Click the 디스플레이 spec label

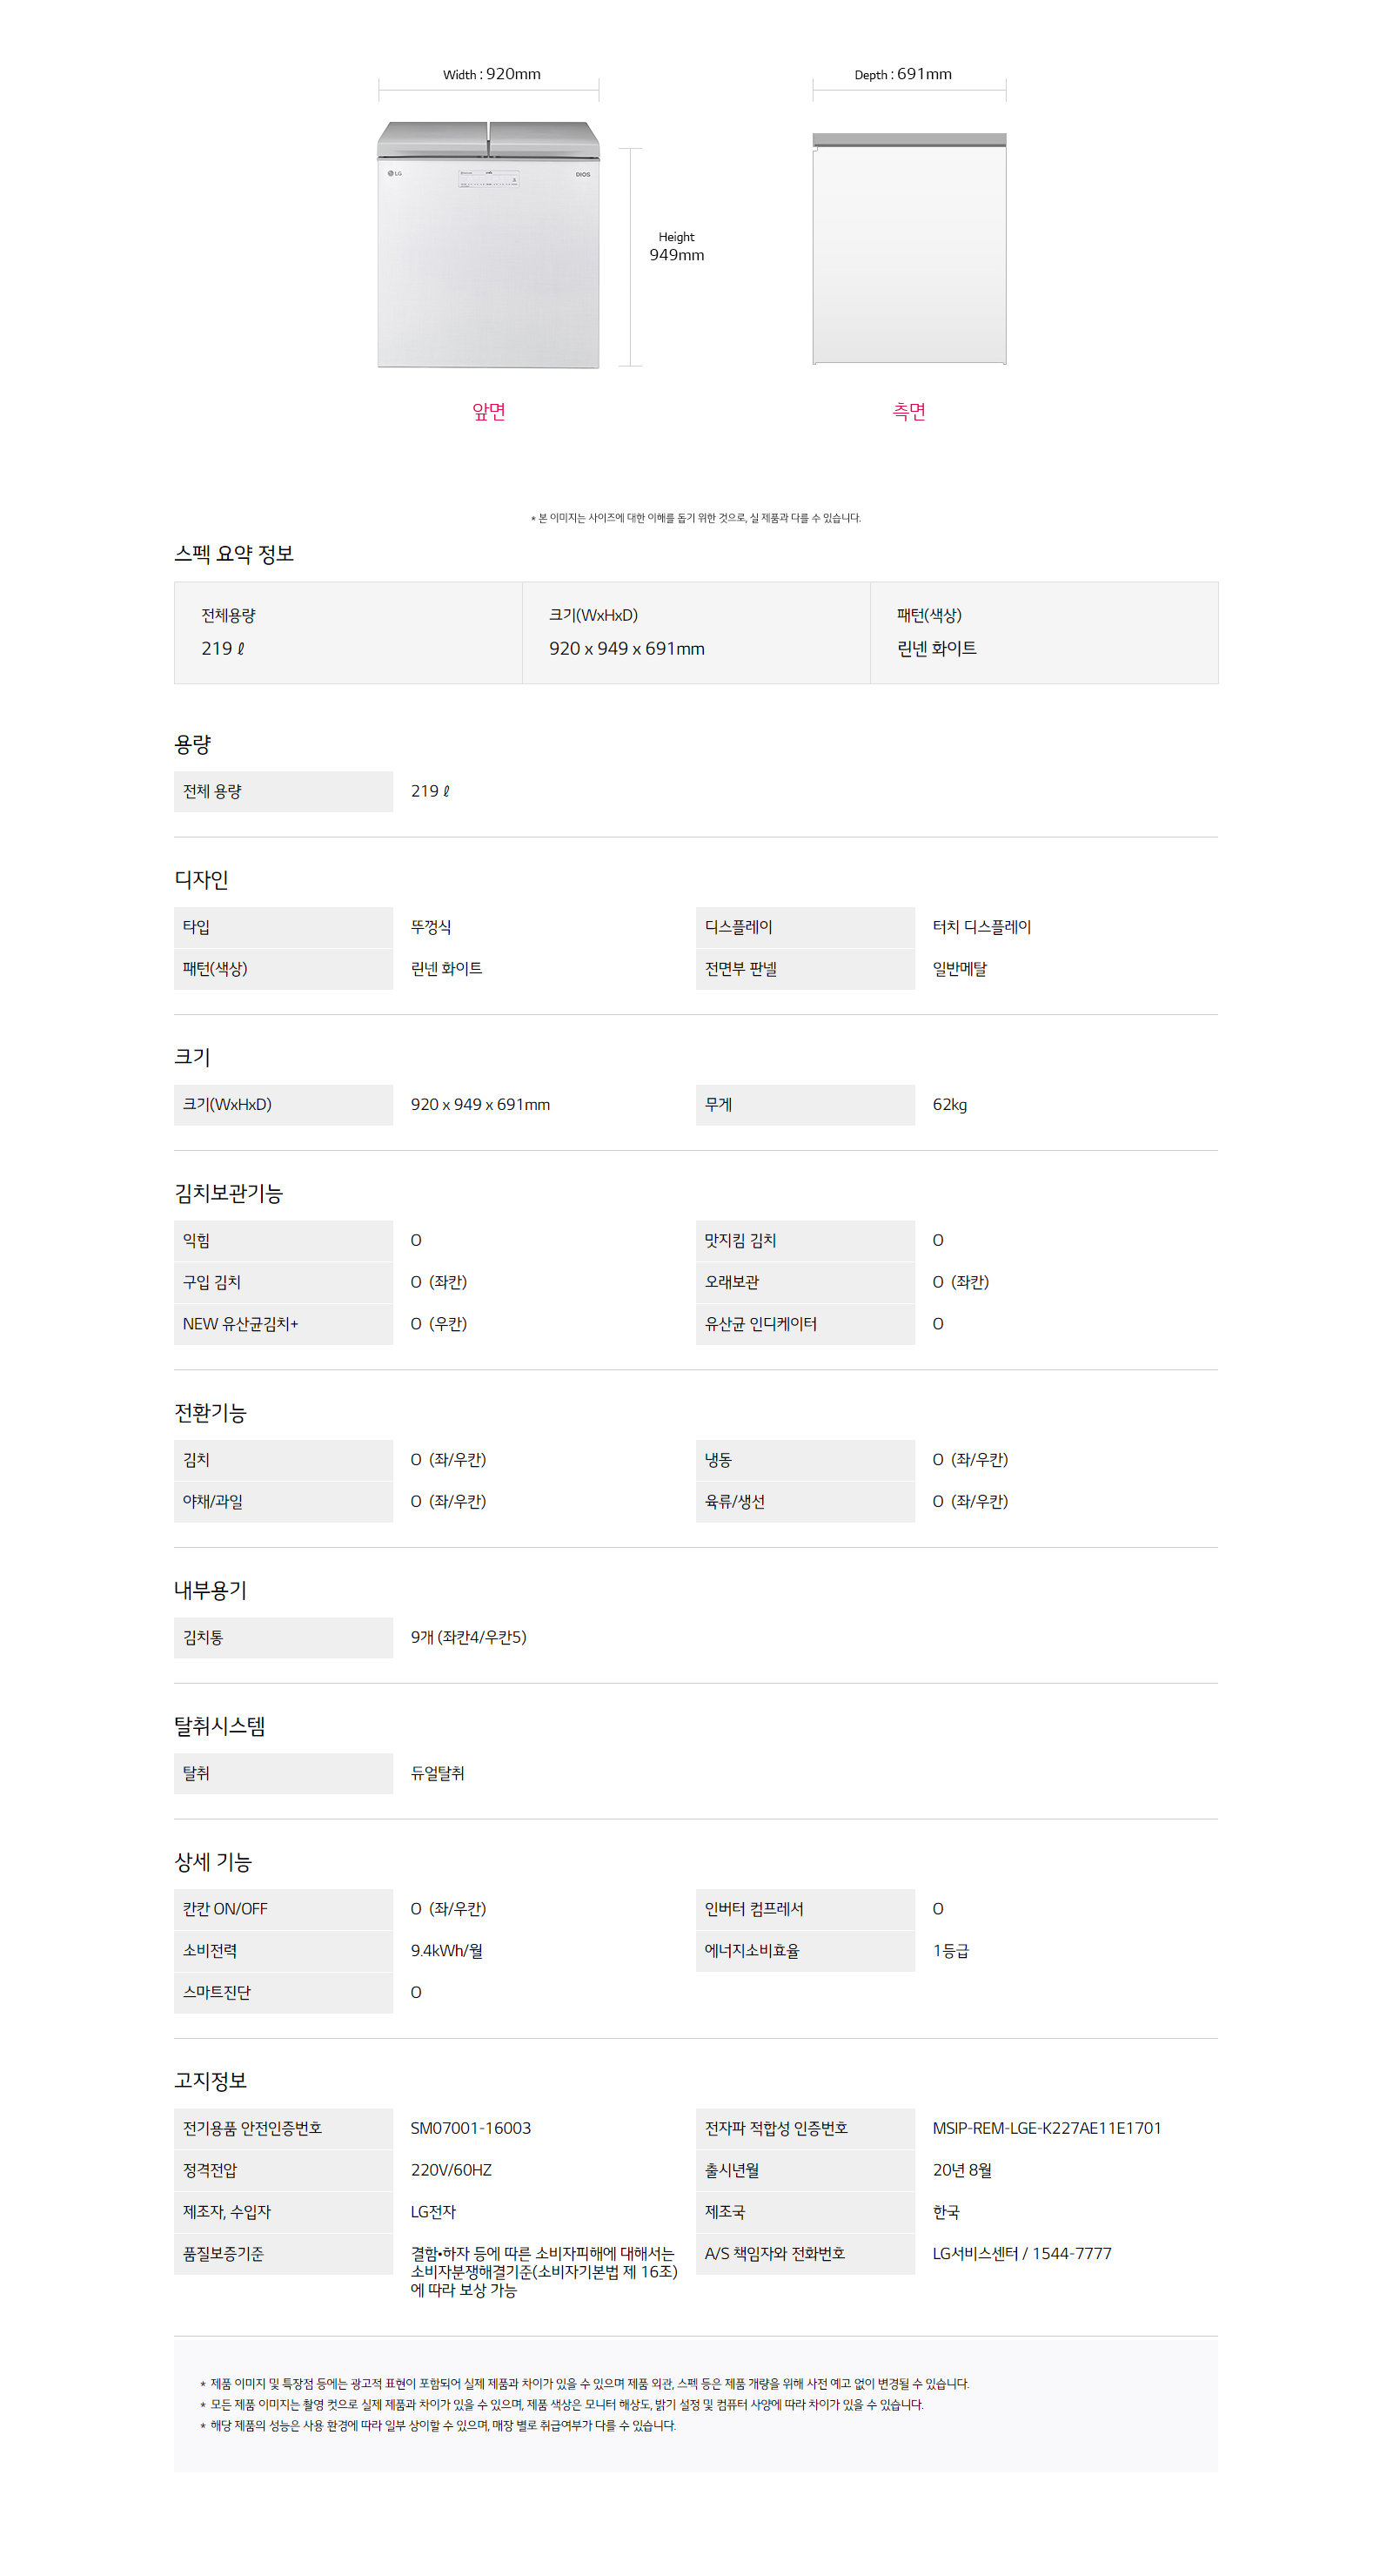point(739,927)
